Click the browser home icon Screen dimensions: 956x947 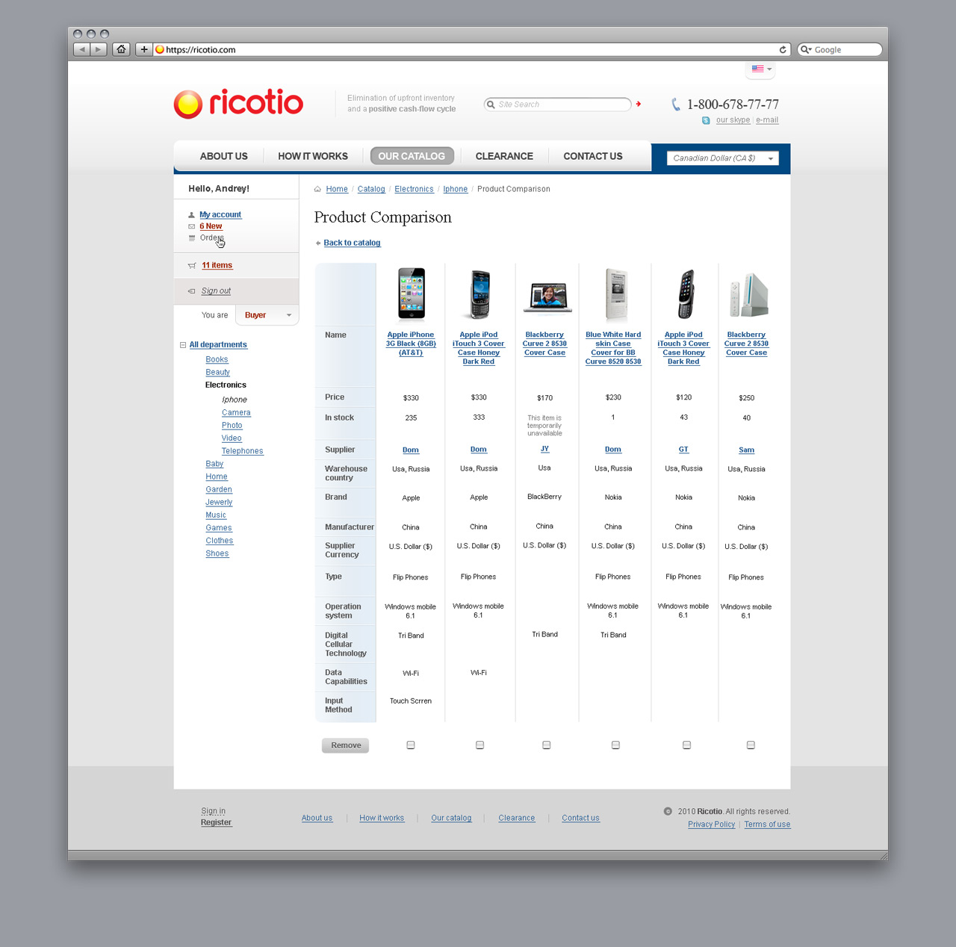[x=121, y=49]
